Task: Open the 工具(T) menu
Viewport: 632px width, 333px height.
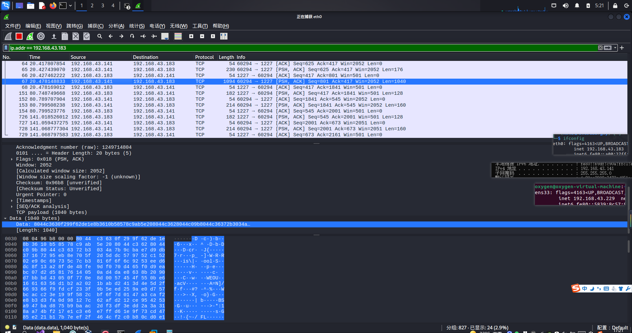Action: coord(200,26)
